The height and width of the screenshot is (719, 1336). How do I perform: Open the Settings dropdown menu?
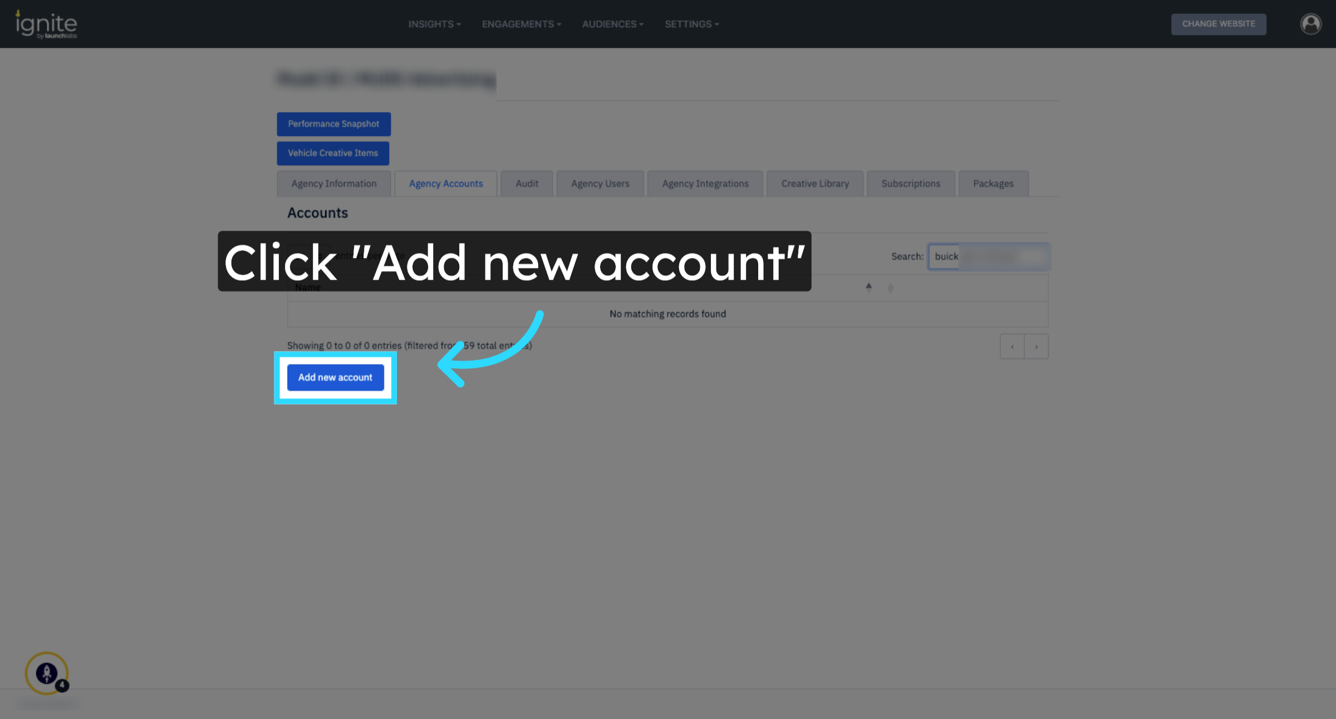click(691, 24)
